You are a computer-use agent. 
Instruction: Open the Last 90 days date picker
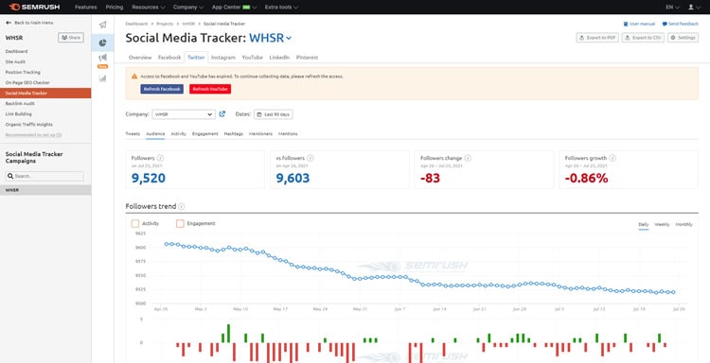pyautogui.click(x=273, y=114)
